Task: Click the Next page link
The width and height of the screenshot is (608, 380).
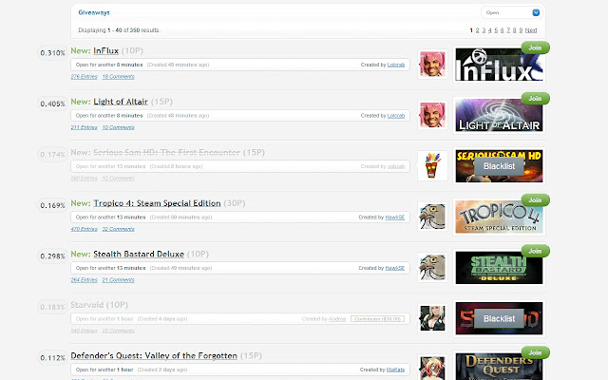Action: tap(531, 30)
